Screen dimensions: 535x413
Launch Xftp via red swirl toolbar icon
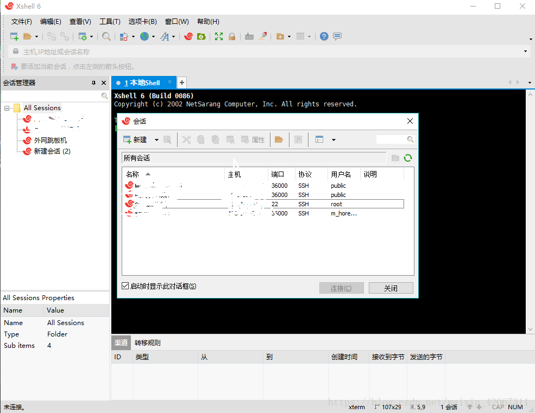pyautogui.click(x=188, y=36)
